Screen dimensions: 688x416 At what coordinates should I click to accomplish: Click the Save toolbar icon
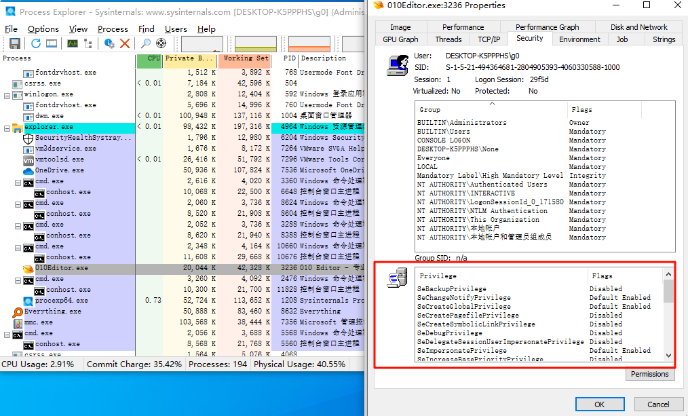point(15,43)
